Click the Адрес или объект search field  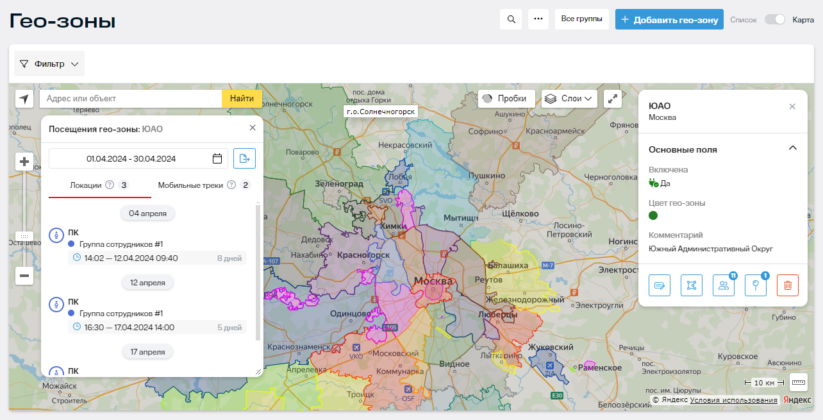(x=131, y=99)
